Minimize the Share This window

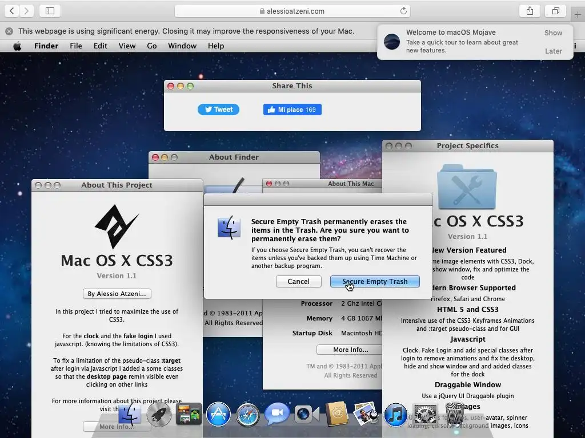[181, 86]
